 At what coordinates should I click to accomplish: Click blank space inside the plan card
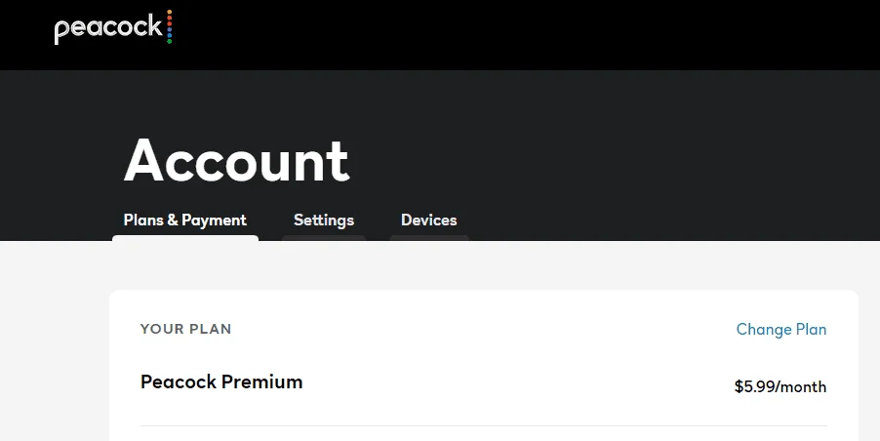click(483, 359)
